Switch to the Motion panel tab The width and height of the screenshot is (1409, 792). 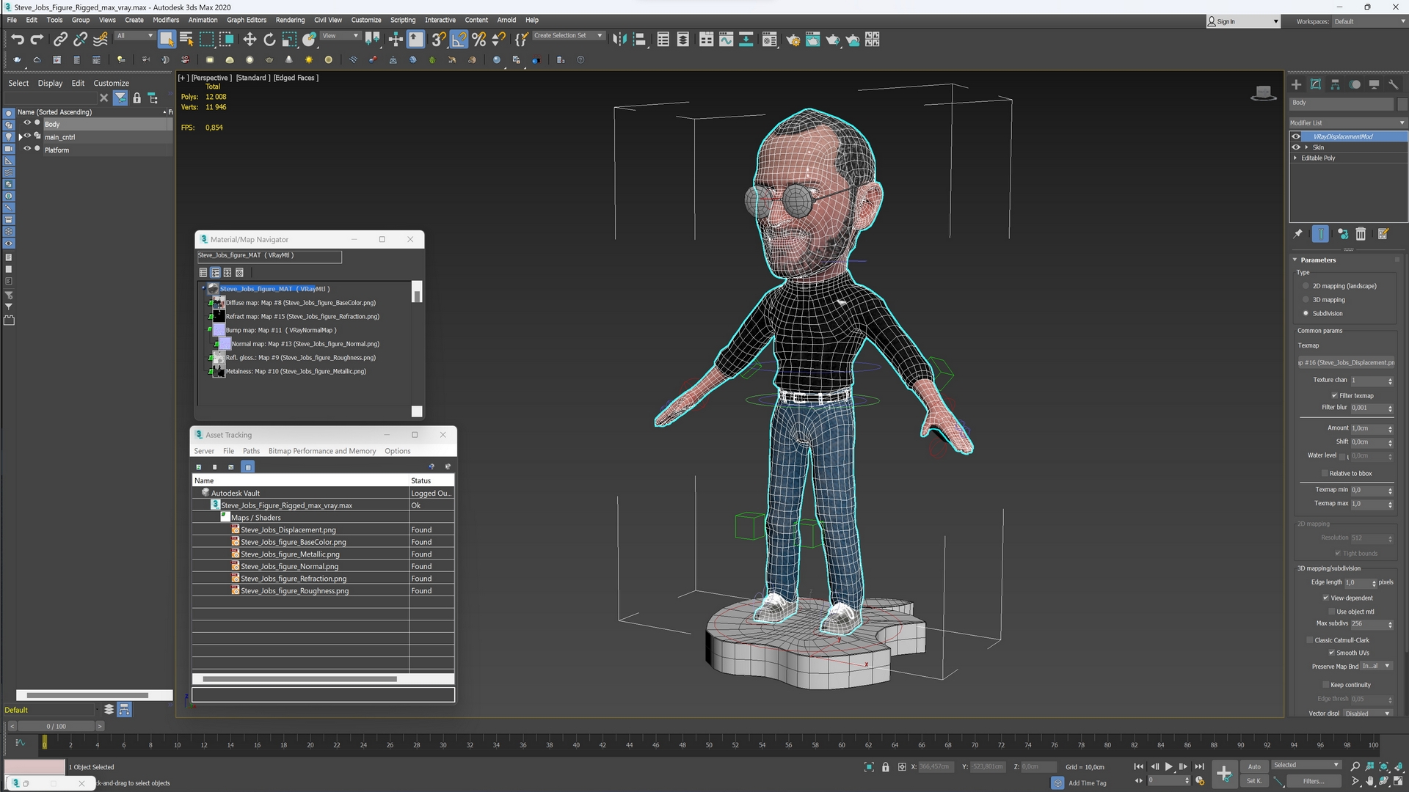click(1355, 84)
